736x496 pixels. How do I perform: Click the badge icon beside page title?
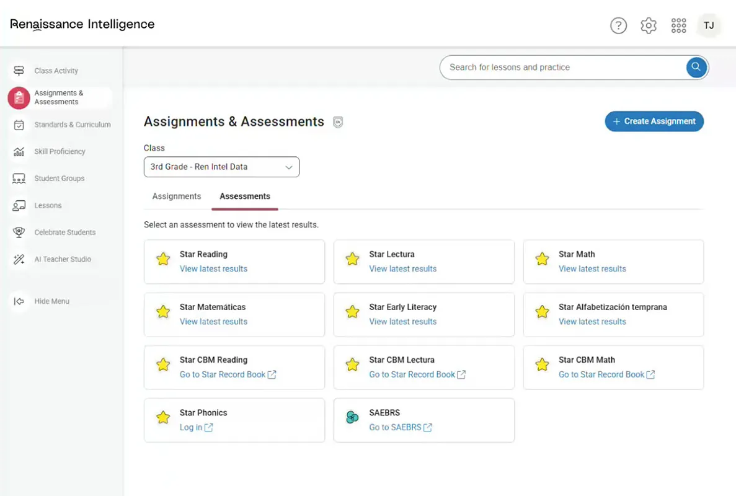tap(337, 123)
